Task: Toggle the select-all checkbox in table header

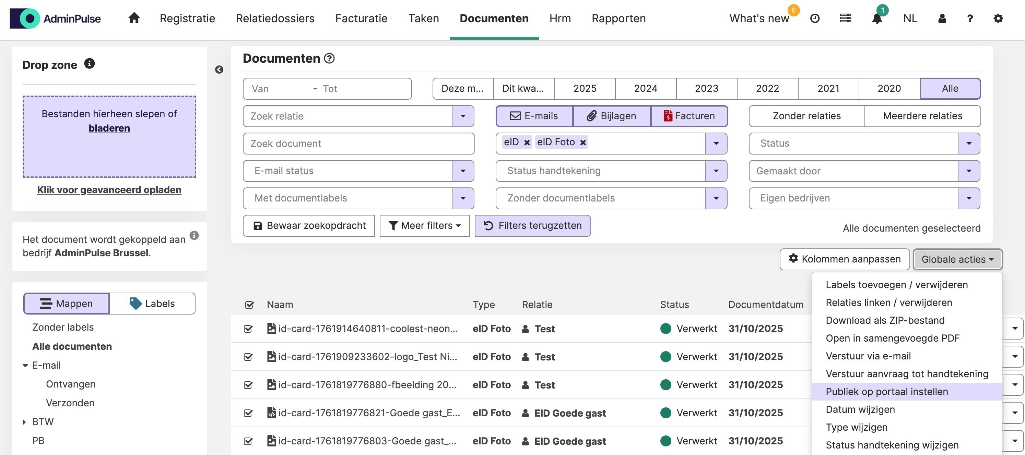Action: (249, 305)
